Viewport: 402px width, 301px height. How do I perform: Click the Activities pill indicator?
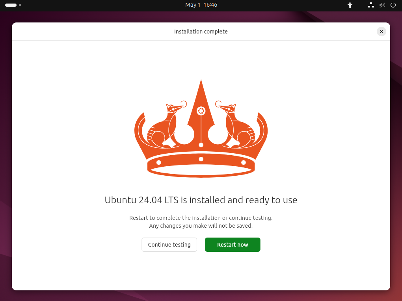pyautogui.click(x=11, y=5)
